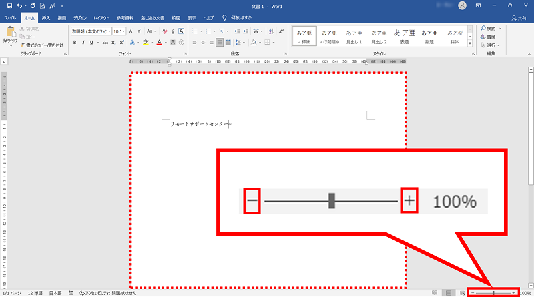The width and height of the screenshot is (534, 297).
Task: Expand the styles gallery list
Action: coord(470,44)
